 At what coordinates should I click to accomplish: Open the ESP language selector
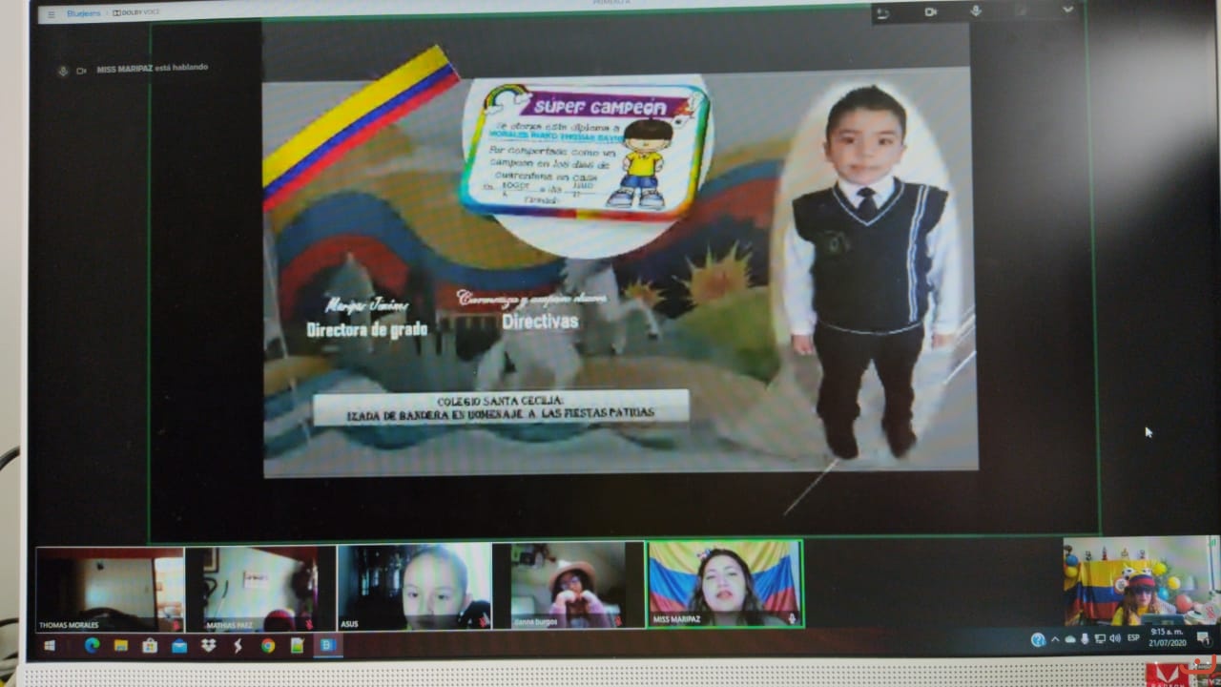(1133, 638)
